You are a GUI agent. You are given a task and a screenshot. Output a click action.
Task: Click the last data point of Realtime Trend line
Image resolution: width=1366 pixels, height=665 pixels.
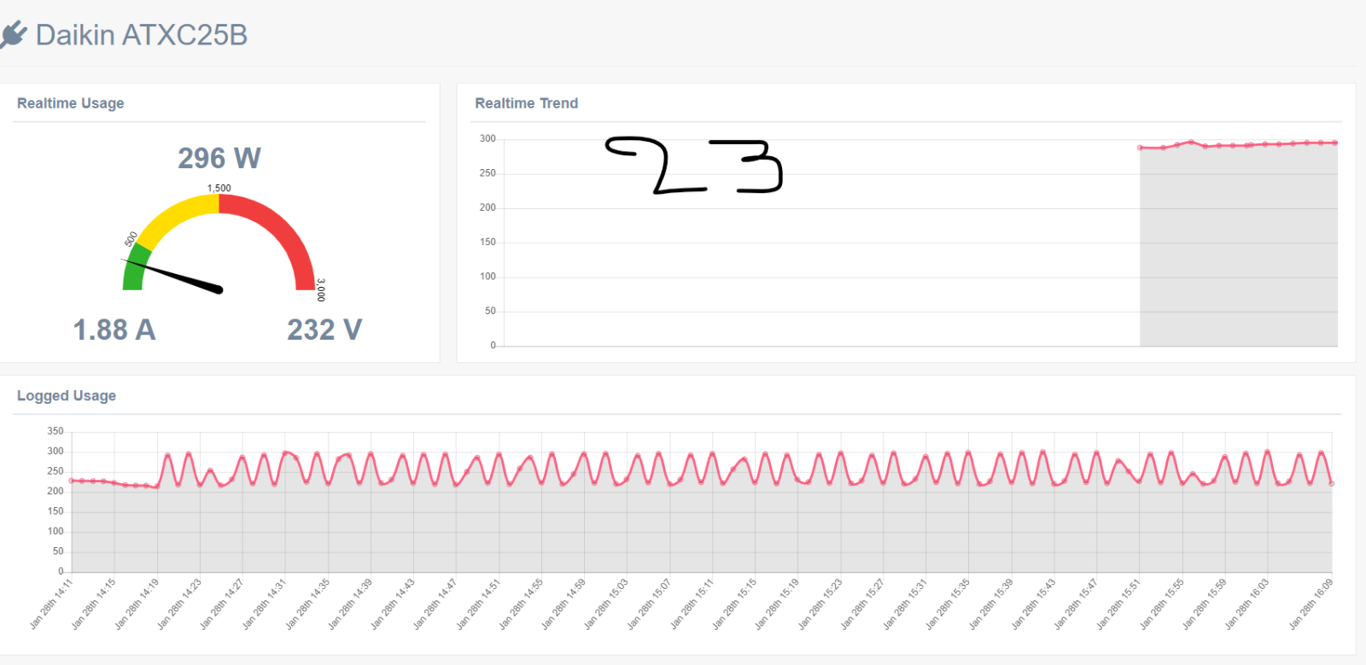pyautogui.click(x=1335, y=143)
